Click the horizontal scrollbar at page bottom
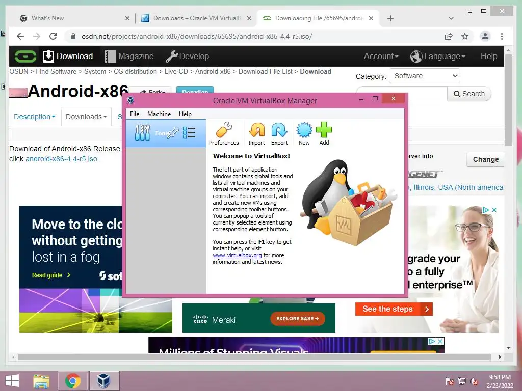Viewport: 522px width, 391px height. tap(254, 357)
